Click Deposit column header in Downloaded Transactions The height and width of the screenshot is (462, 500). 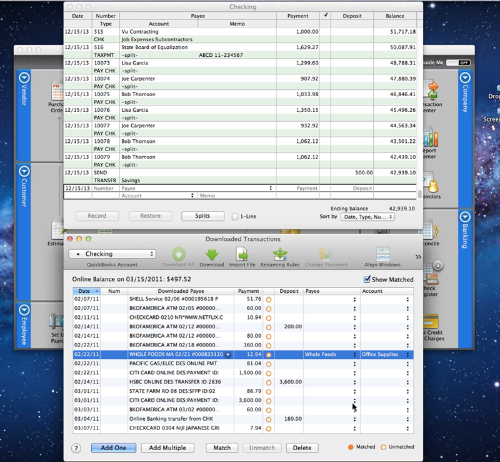click(289, 291)
